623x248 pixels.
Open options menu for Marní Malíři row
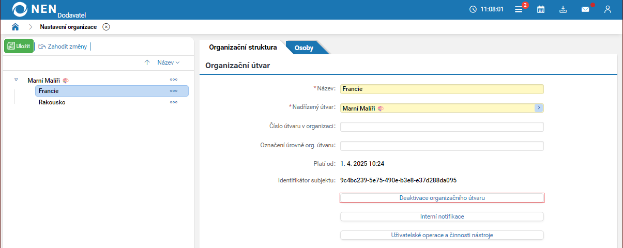click(174, 80)
